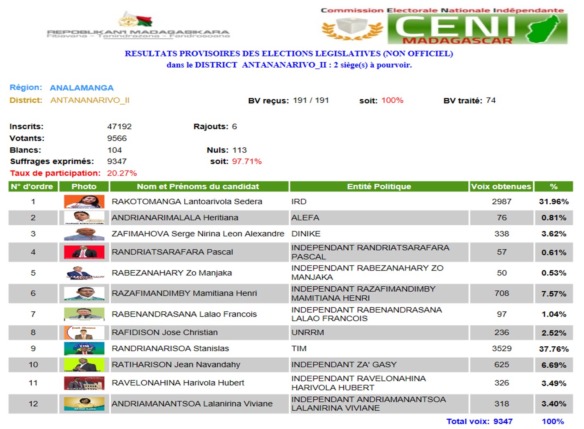This screenshot has height=429, width=584.
Task: Click the name "RAKOTOMANGA Lantoarivola Sedera"
Action: point(187,202)
